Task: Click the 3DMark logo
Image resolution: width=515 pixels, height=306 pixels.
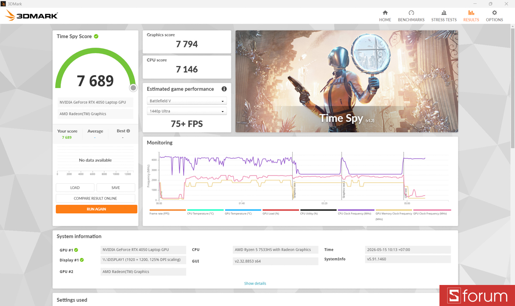Action: pyautogui.click(x=31, y=16)
